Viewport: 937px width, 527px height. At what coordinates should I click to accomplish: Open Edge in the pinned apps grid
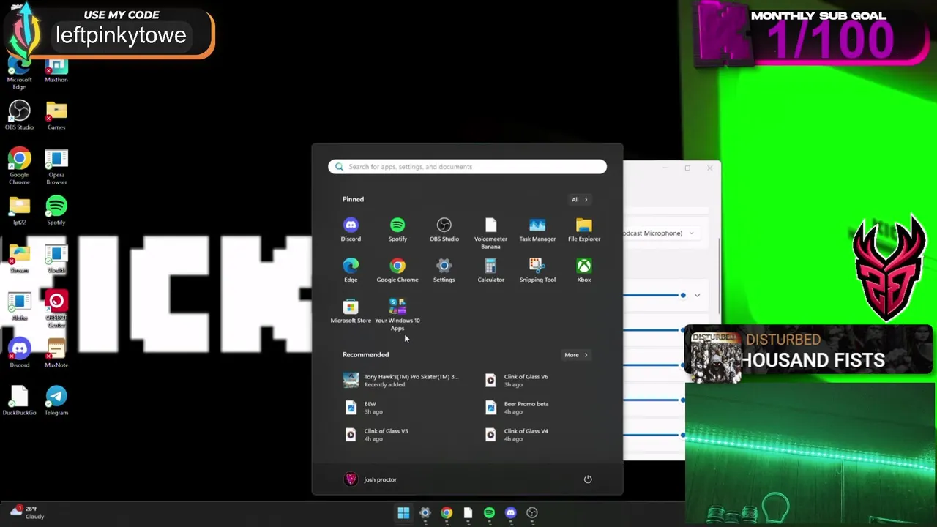[351, 270]
